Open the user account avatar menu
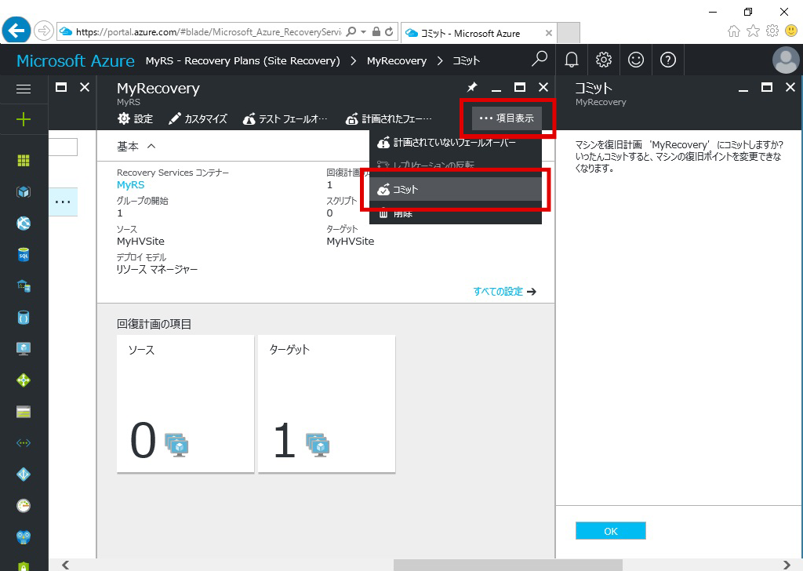803x571 pixels. [x=786, y=60]
